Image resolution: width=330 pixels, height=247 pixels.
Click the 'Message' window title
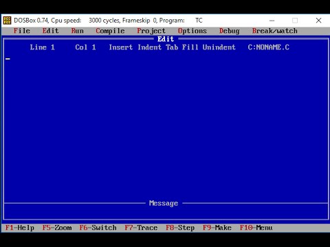coord(164,203)
